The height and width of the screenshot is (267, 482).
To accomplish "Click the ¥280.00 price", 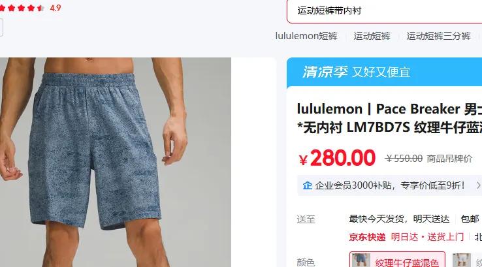I will [337, 158].
